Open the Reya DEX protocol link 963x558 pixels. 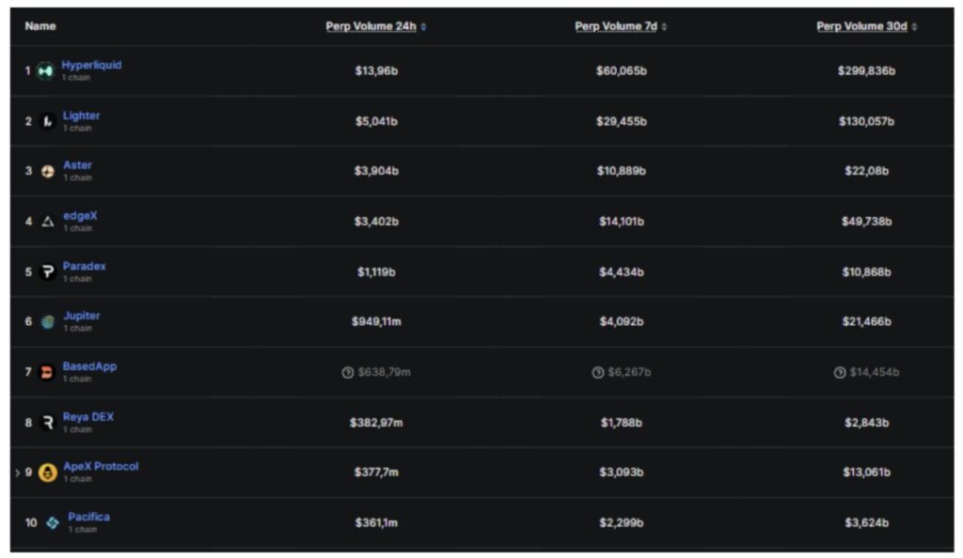[88, 417]
